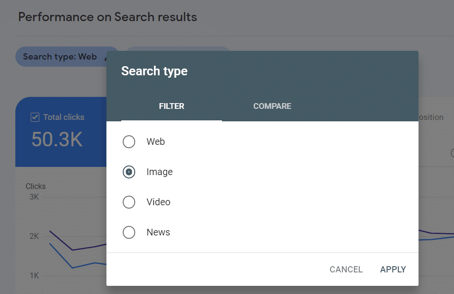The width and height of the screenshot is (454, 294).
Task: Open the COMPARE tab
Action: coord(272,106)
